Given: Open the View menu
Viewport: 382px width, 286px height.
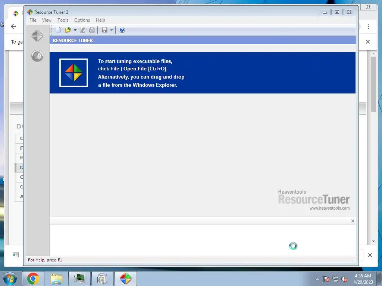Looking at the screenshot, I should (x=47, y=20).
